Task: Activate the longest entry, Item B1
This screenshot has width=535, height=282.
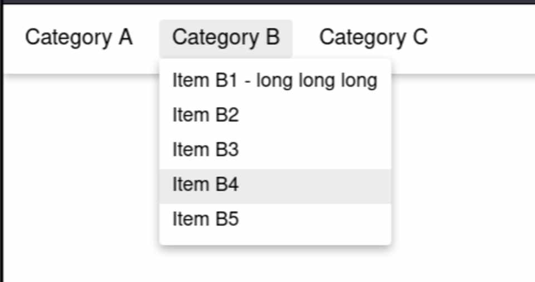Action: tap(275, 81)
